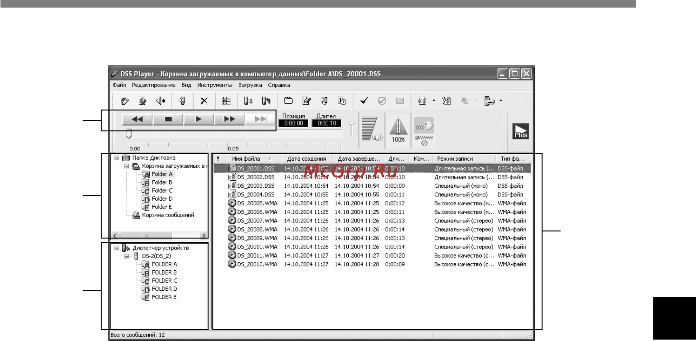696x341 pixels.
Task: Click the Plus logo icon
Action: [x=520, y=130]
